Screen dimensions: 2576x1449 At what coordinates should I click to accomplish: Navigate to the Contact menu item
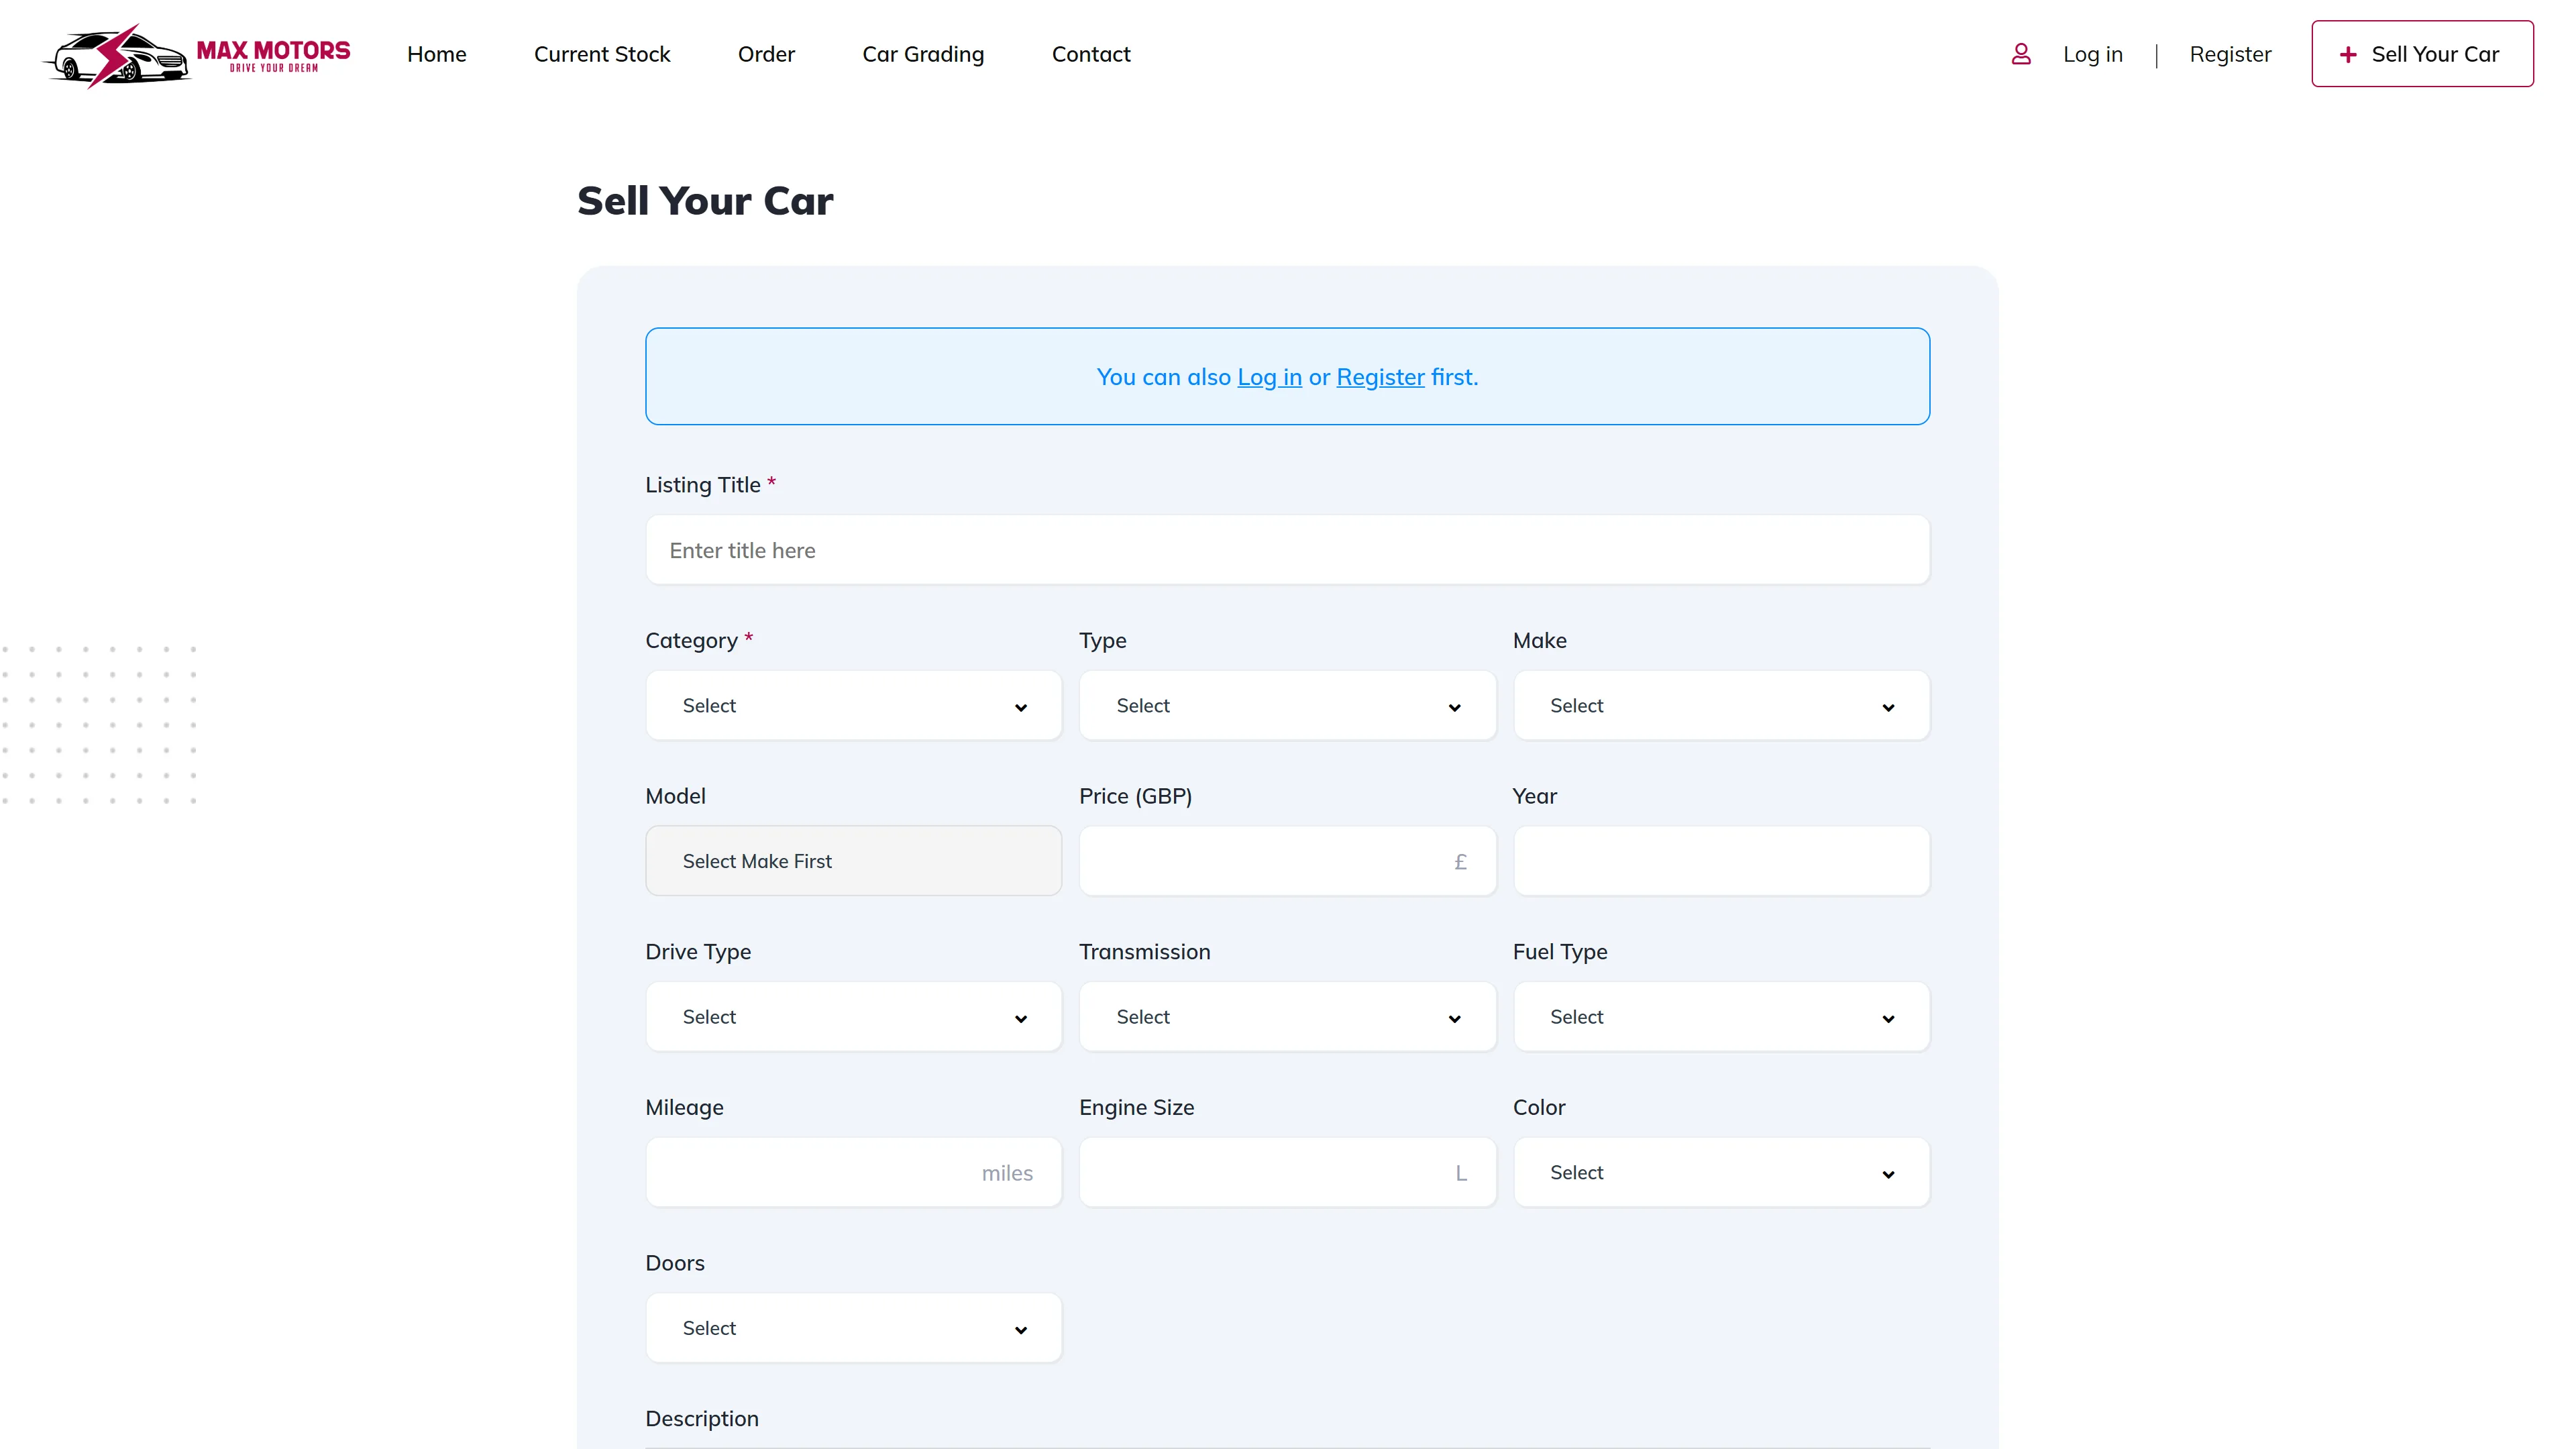point(1090,54)
